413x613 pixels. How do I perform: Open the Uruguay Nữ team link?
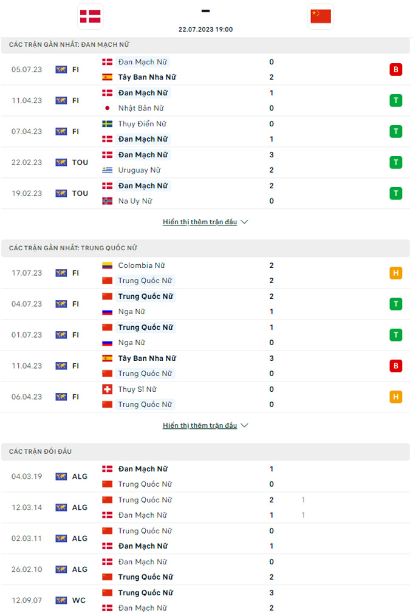click(139, 170)
